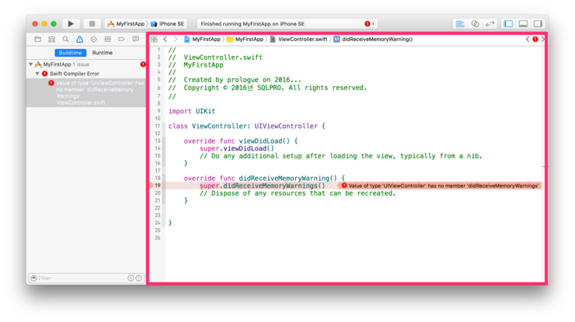Toggle the utilities inspector panel

[x=538, y=24]
